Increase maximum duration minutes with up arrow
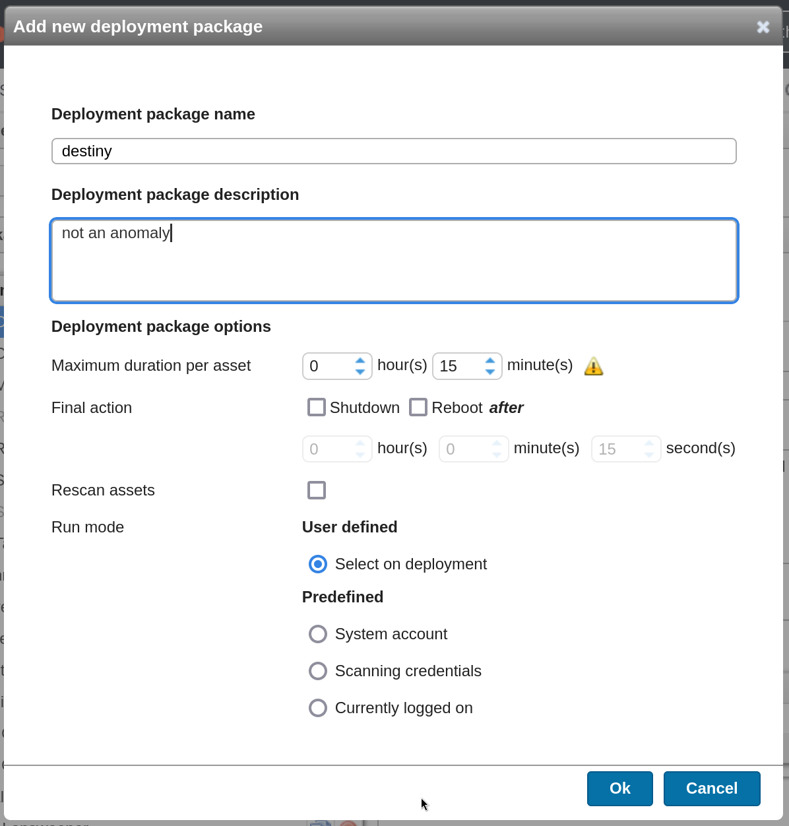Viewport: 789px width, 826px height. (490, 361)
